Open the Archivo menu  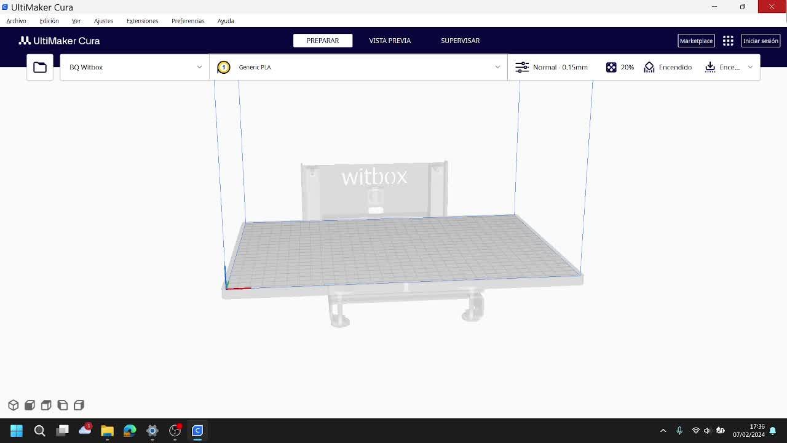[x=17, y=21]
